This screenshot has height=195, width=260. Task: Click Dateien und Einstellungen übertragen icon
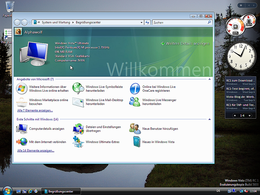[78, 129]
